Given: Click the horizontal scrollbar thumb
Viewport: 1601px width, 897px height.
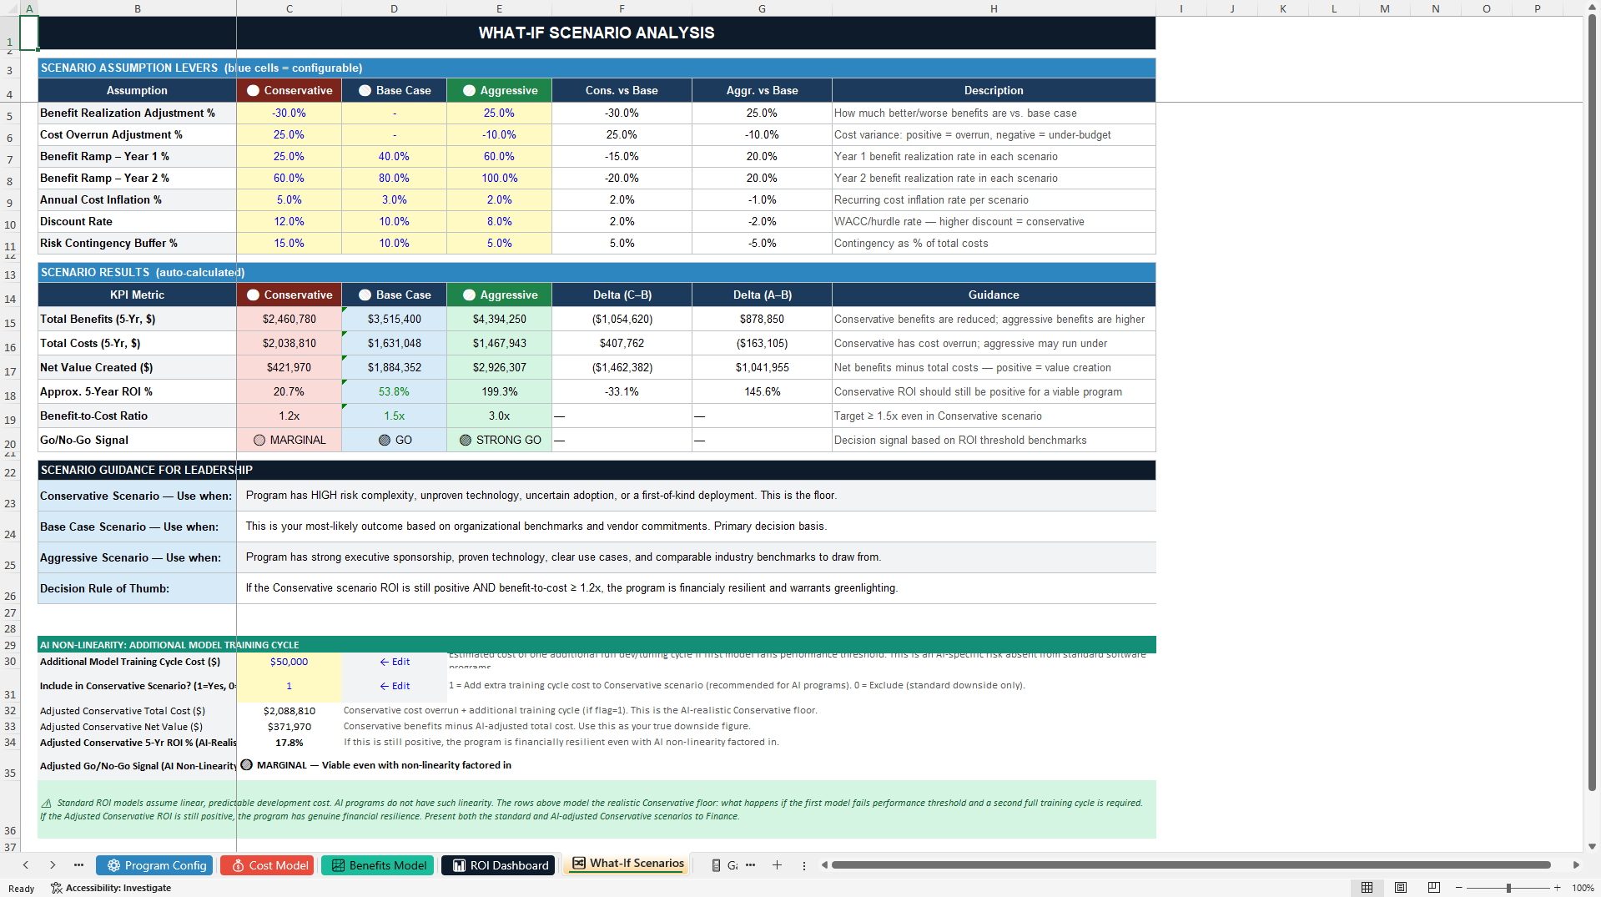Looking at the screenshot, I should pyautogui.click(x=1191, y=865).
